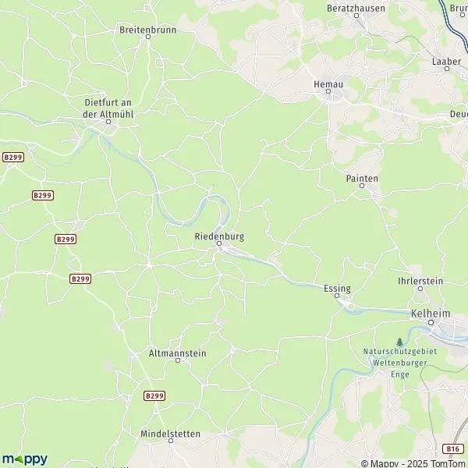Select the Mindelstetten label
The height and width of the screenshot is (468, 468).
click(x=170, y=434)
